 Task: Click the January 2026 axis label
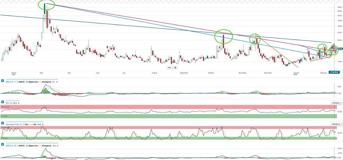coord(296,74)
